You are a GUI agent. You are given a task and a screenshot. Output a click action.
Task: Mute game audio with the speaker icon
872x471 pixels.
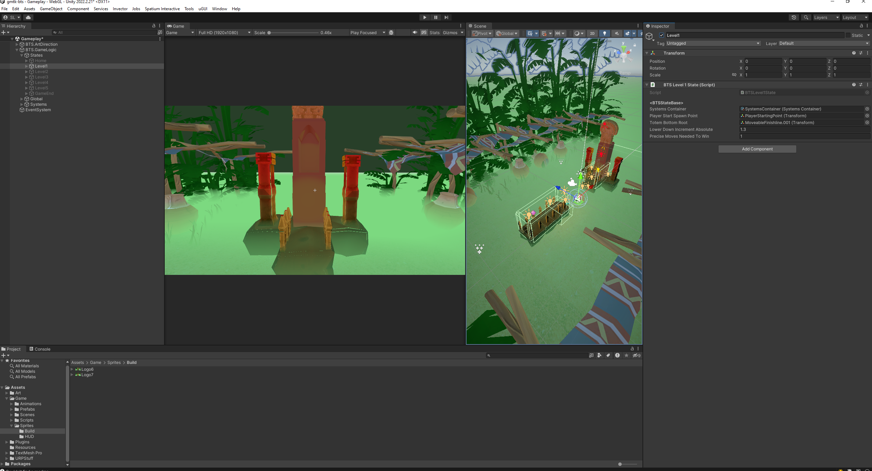[x=415, y=32]
